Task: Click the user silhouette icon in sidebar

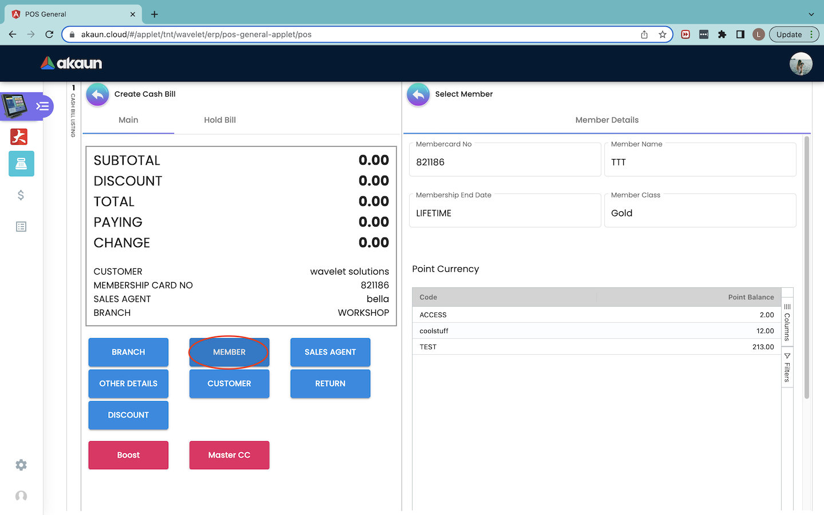Action: (21, 496)
